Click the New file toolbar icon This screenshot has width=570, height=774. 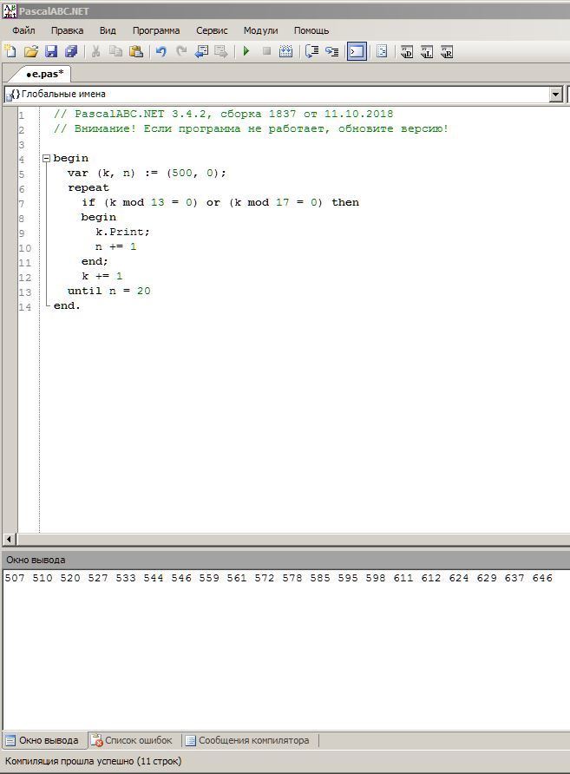pos(10,52)
